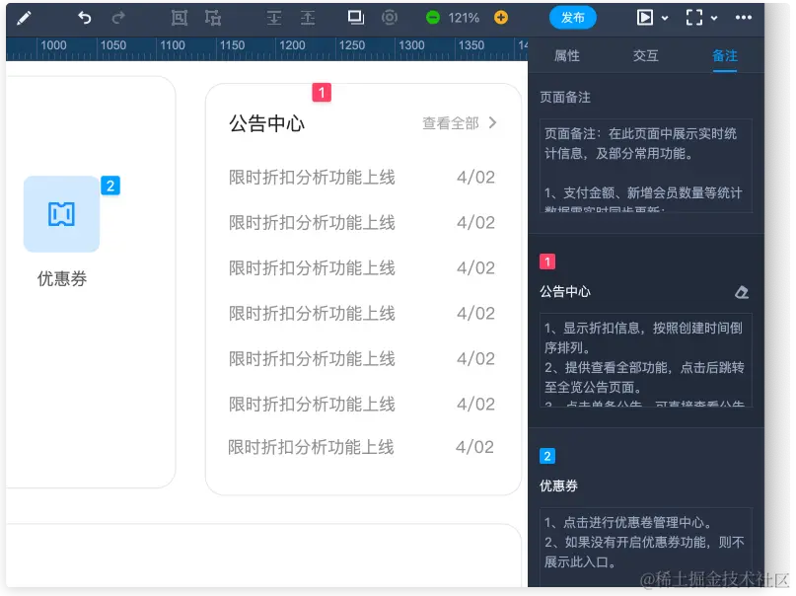
Task: Edit the 公告中心 note text box
Action: [646, 360]
